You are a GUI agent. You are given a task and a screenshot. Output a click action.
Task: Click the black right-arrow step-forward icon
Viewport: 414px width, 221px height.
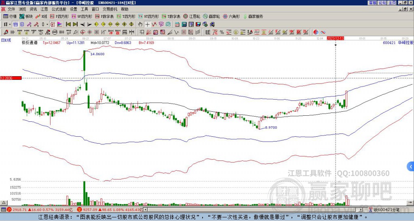point(89,25)
